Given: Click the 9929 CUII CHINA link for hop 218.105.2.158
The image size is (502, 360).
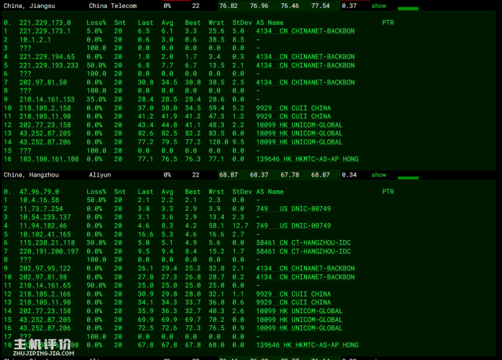Looking at the screenshot, I should 294,108.
